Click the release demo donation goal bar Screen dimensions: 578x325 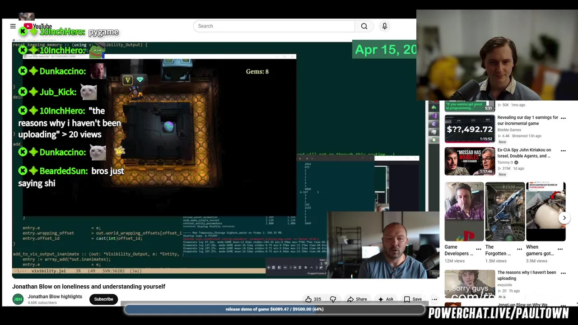tap(275, 309)
